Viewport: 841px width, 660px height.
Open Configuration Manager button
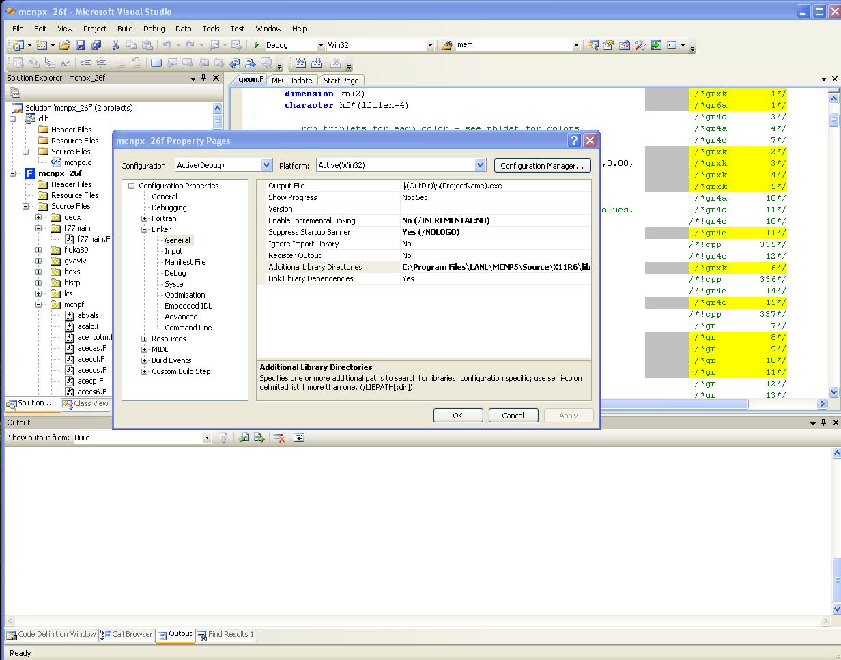(x=542, y=165)
